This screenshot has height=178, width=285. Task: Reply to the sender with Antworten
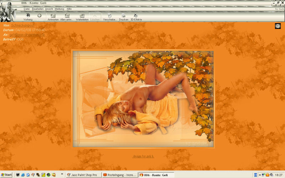click(x=53, y=17)
